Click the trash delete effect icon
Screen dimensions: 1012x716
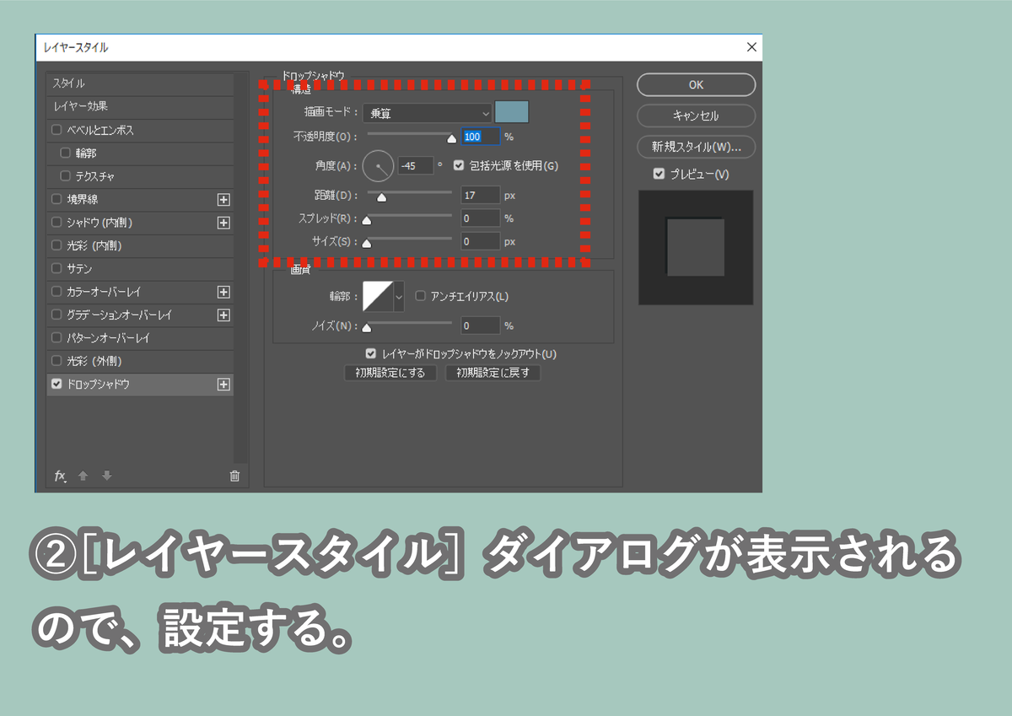tap(234, 476)
